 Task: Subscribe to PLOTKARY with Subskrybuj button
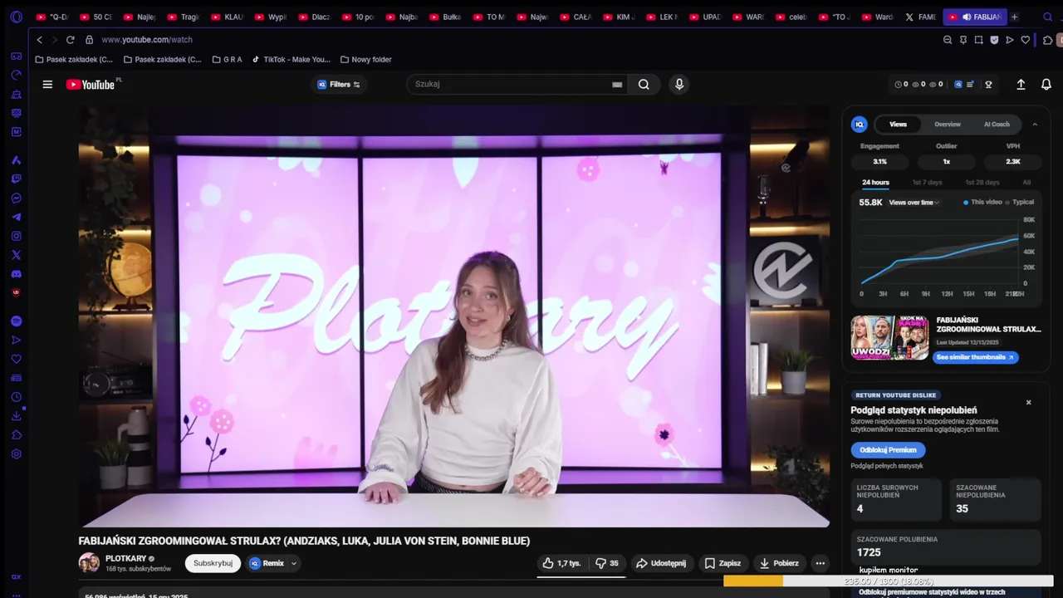click(213, 563)
